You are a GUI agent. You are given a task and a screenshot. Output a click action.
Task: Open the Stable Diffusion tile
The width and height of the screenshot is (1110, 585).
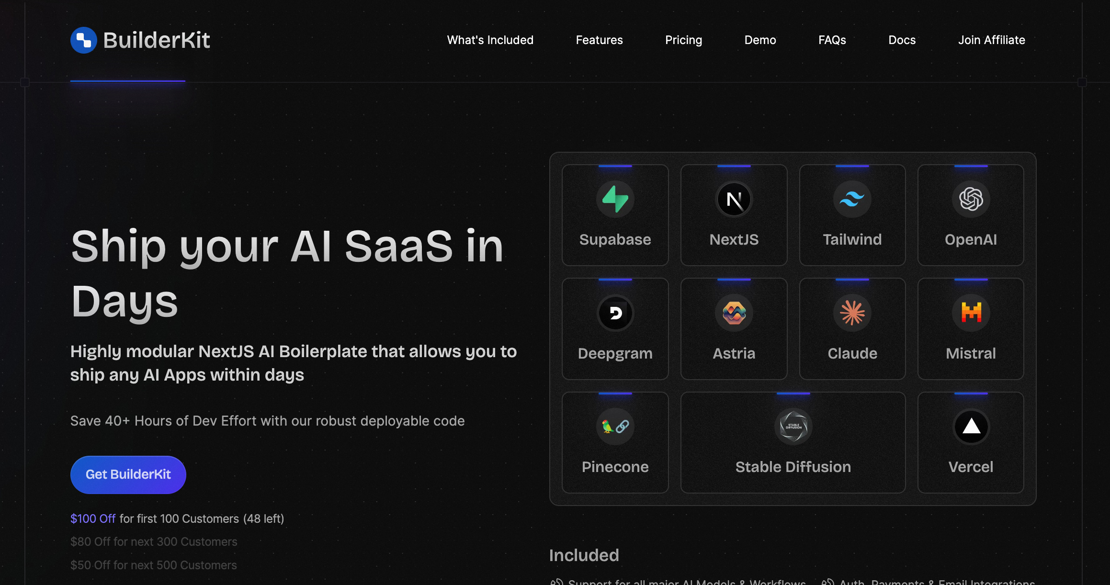click(793, 427)
